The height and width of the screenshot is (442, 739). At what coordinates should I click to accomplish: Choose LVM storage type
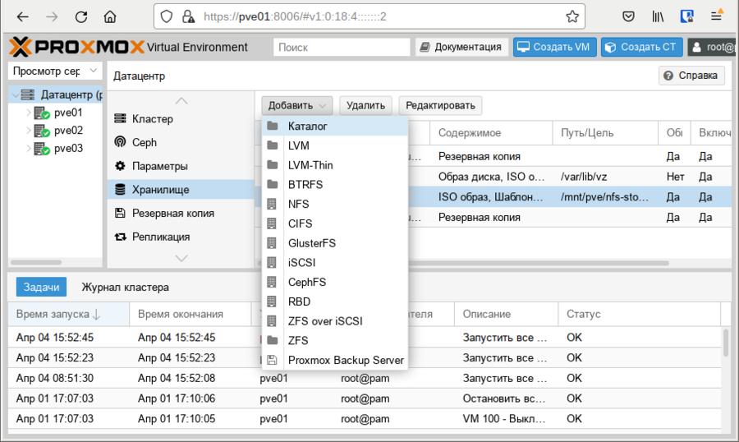tap(335, 145)
